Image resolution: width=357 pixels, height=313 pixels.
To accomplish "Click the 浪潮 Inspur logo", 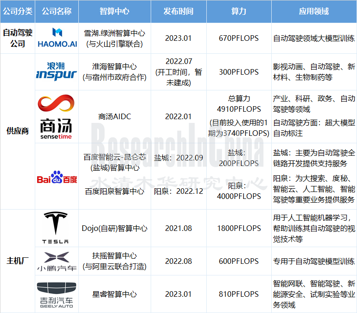I will pos(57,71).
